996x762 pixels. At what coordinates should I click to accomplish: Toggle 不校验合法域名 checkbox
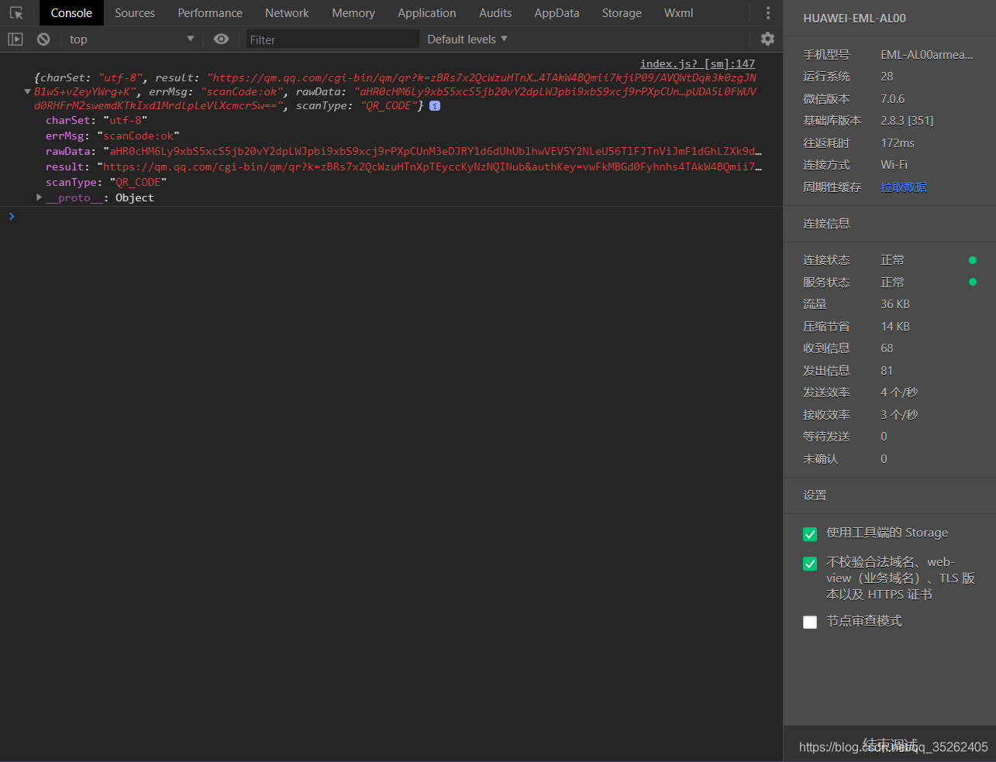(810, 564)
